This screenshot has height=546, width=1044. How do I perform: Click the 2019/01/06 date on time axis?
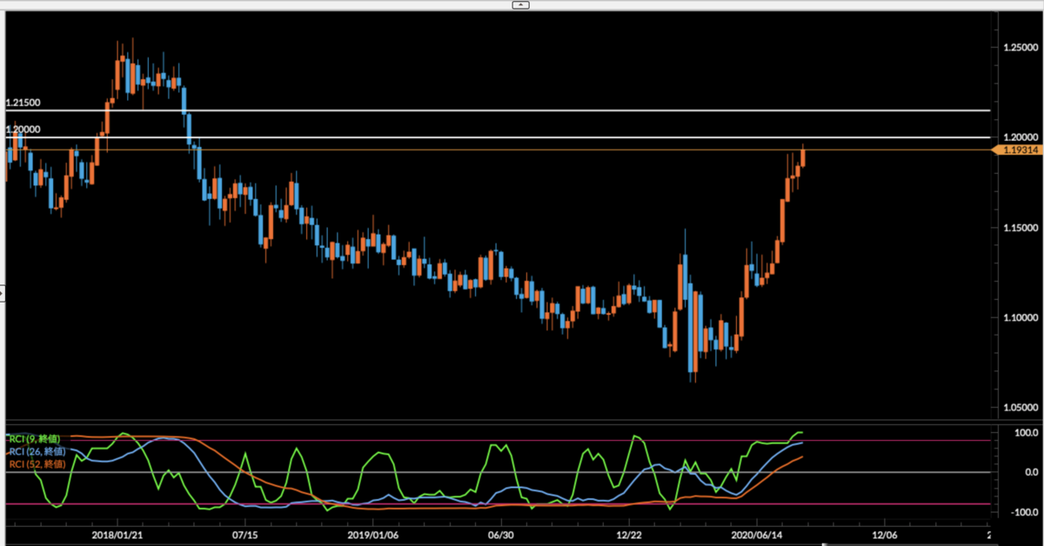click(373, 535)
